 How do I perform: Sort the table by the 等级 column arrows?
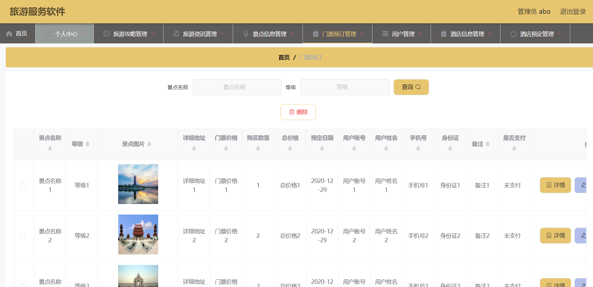tap(88, 144)
